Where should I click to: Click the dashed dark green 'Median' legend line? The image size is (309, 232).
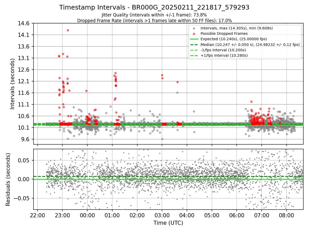[194, 45]
